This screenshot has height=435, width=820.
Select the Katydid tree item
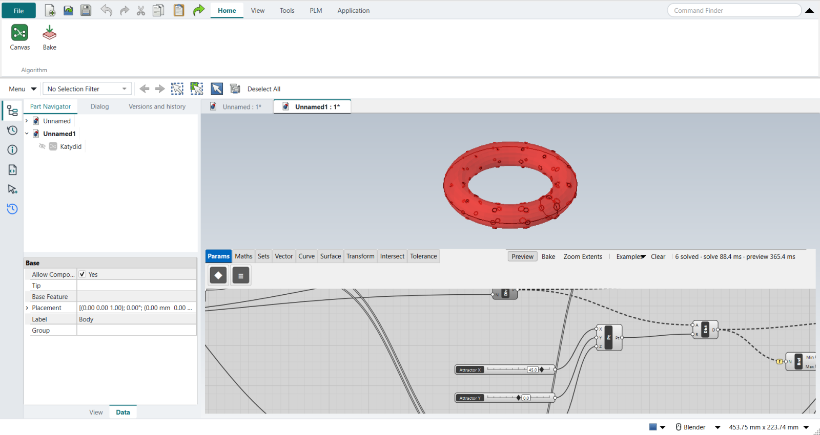coord(71,146)
